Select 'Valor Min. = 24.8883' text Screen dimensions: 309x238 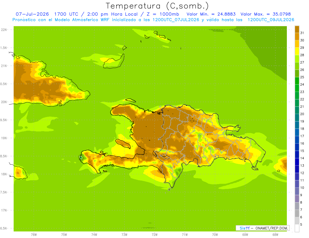[x=211, y=14]
